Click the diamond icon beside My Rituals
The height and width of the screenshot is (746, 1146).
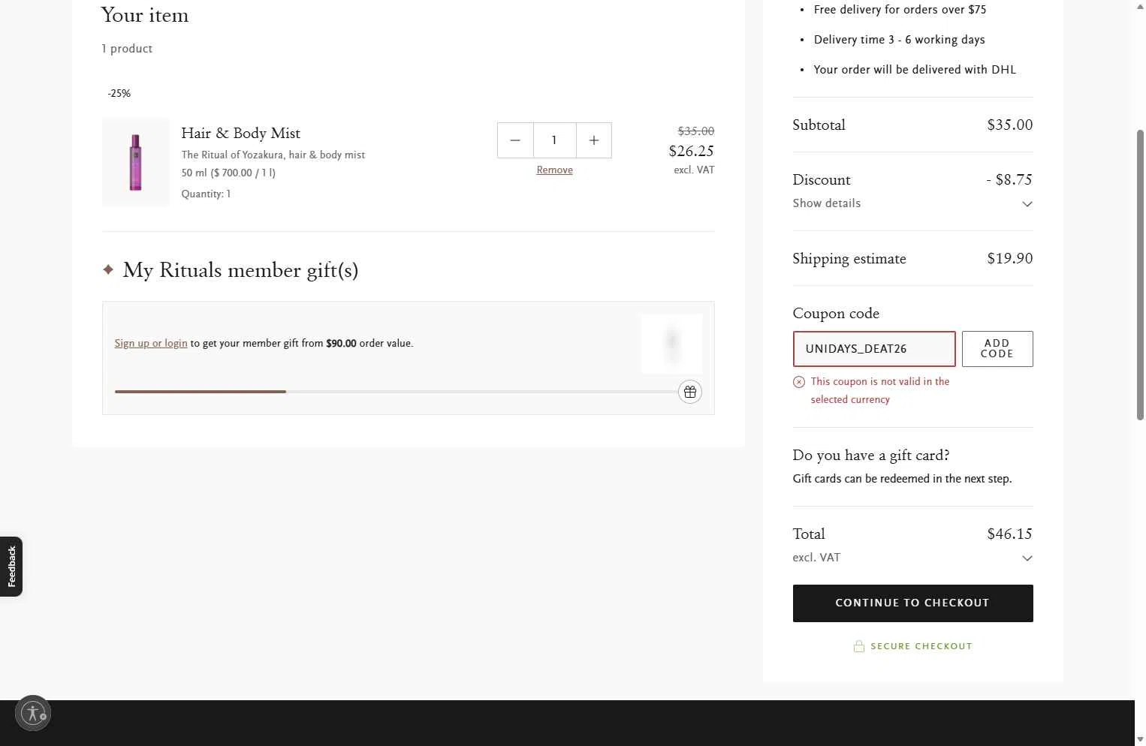pyautogui.click(x=108, y=269)
